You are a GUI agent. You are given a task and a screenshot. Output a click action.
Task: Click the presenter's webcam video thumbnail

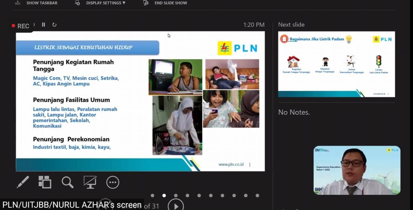point(356,171)
